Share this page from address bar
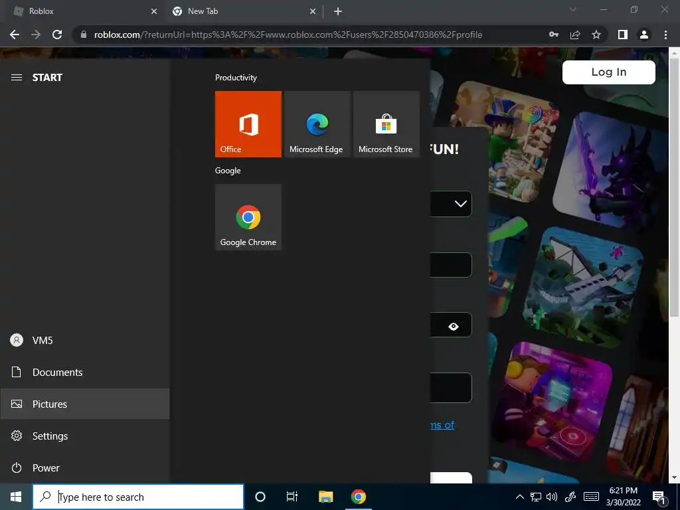Screen dimensions: 680x510 (575, 35)
